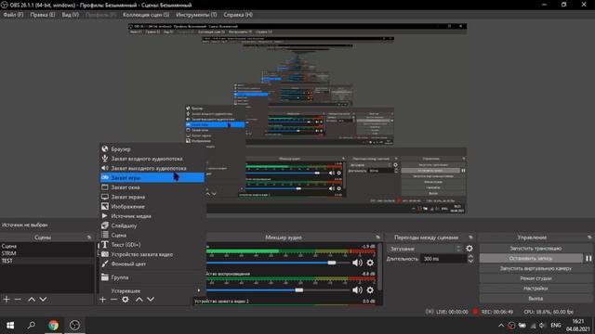
Task: Open Настройки from controls panel
Action: tap(535, 289)
